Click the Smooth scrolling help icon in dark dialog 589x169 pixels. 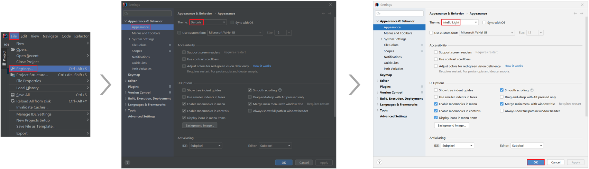280,90
